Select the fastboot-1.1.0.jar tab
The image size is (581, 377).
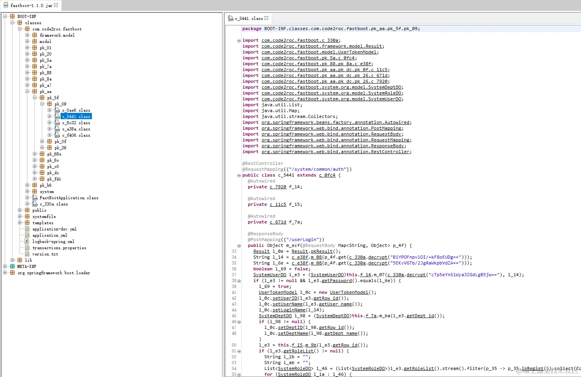(30, 5)
